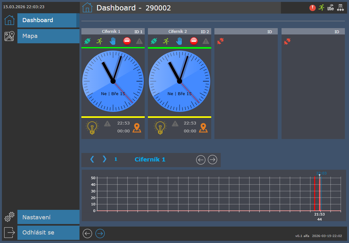Click the network topology icon in header
The height and width of the screenshot is (243, 349).
click(340, 8)
